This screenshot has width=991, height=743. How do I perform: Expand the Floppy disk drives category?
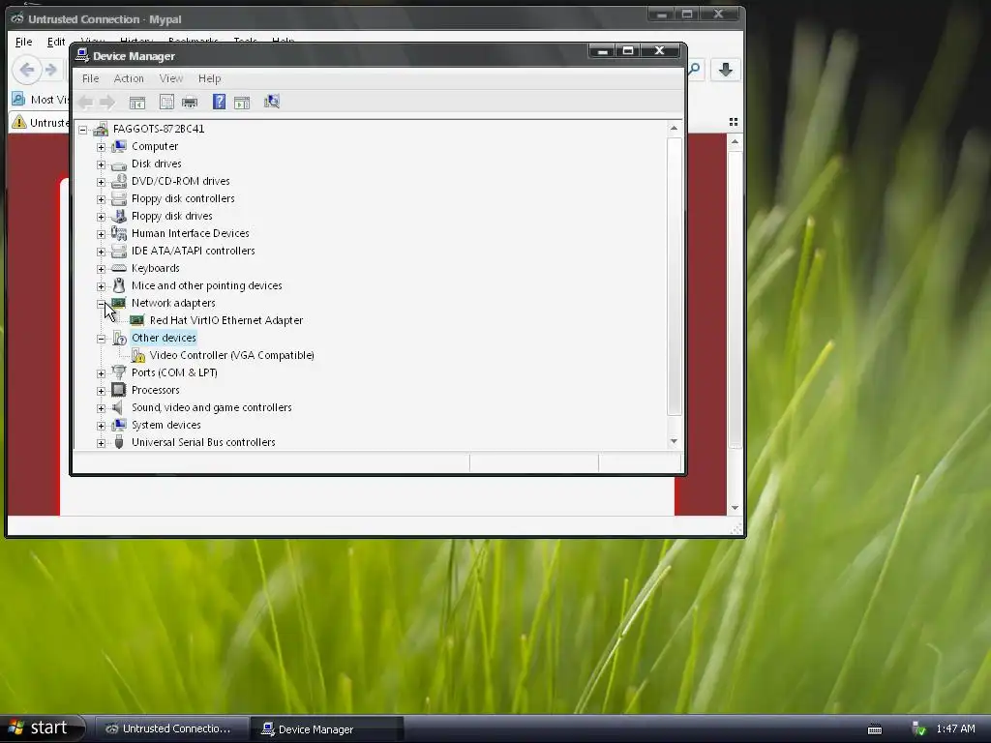click(101, 217)
